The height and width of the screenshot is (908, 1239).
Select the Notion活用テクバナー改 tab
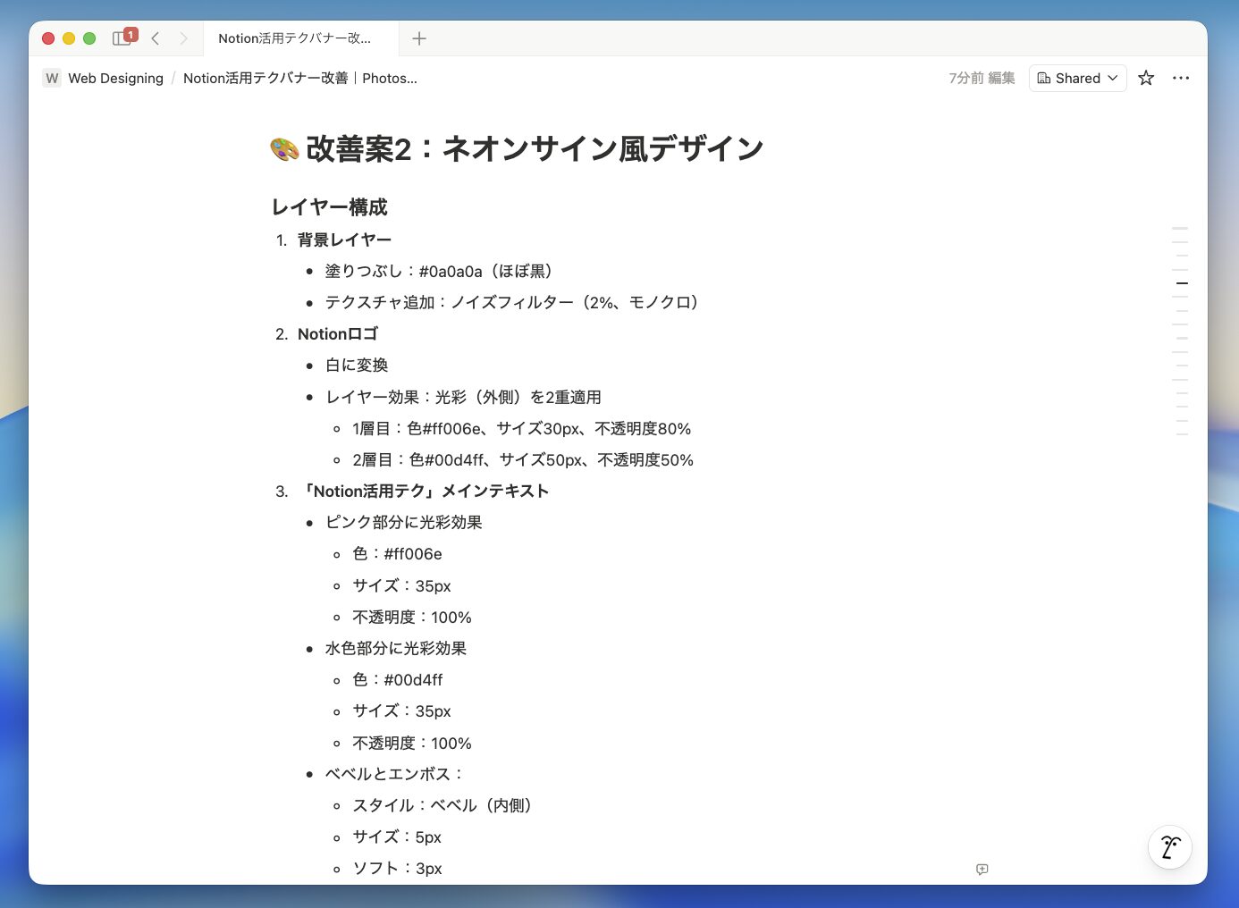294,38
